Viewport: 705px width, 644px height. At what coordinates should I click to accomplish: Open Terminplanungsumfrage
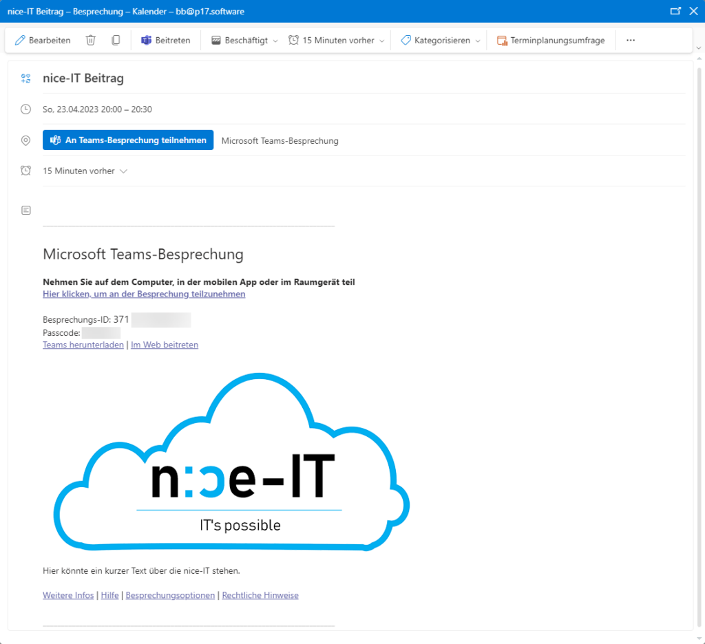(x=551, y=41)
